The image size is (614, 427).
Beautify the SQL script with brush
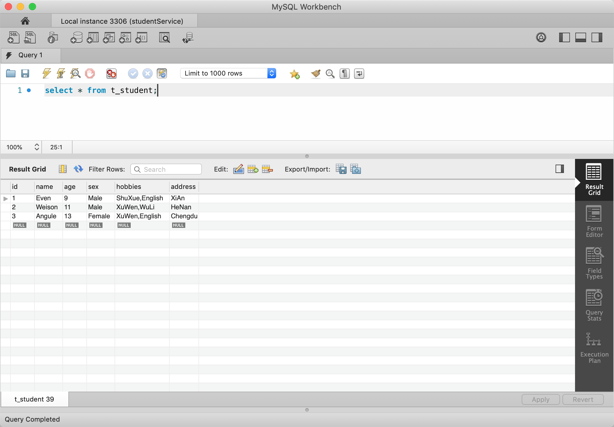click(316, 73)
